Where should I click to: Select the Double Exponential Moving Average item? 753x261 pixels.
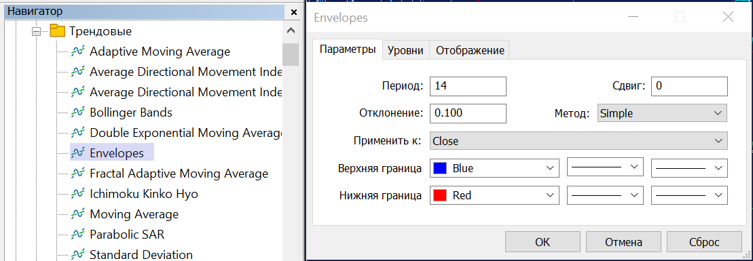tap(186, 133)
